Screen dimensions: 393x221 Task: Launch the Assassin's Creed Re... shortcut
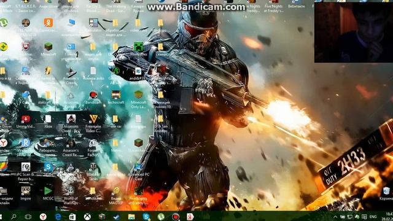click(71, 147)
